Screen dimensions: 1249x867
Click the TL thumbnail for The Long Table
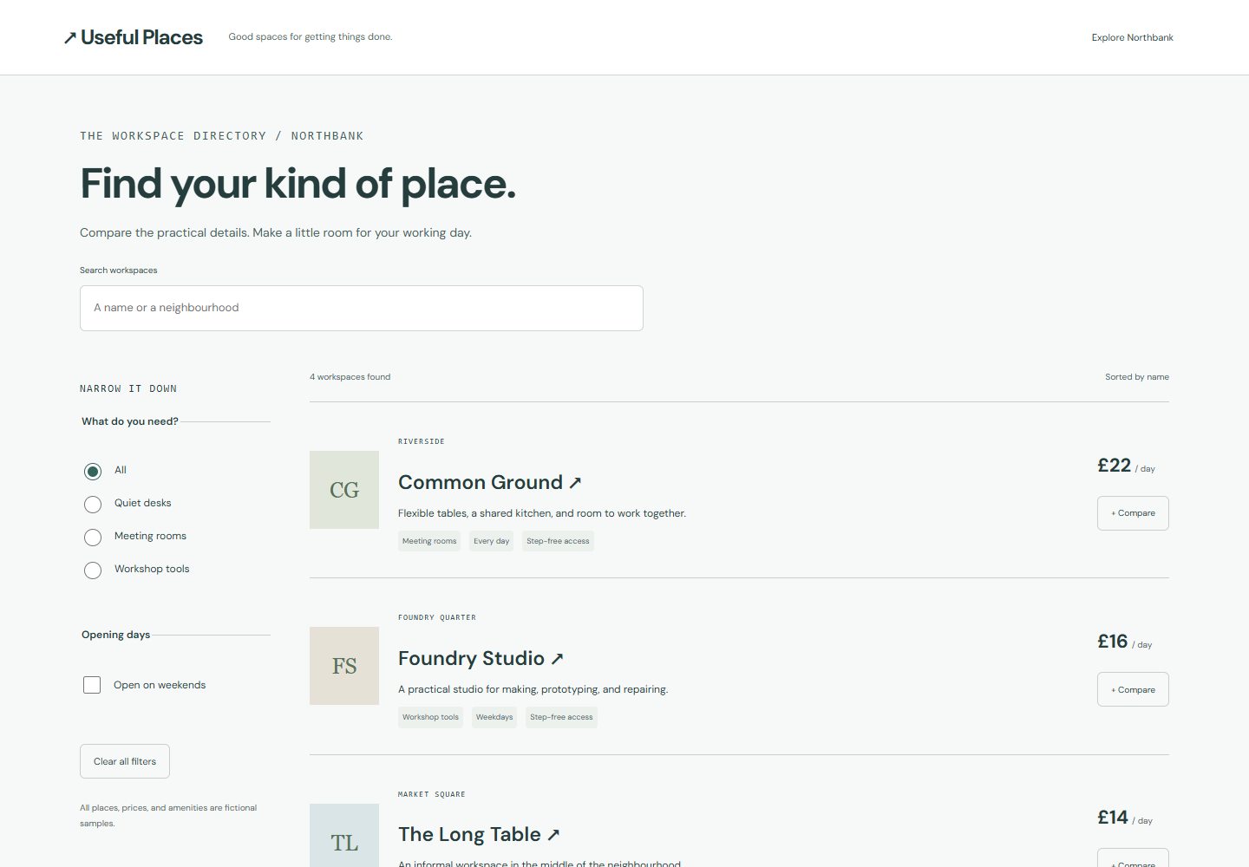[x=344, y=836]
